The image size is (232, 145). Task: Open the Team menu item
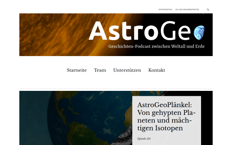[x=100, y=70]
